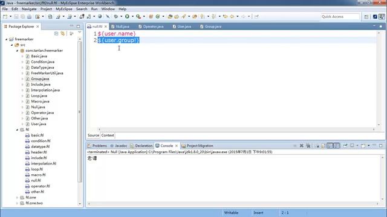This screenshot has height=217, width=387.
Task: Click the Print icon in the toolbar
Action: coord(29,16)
